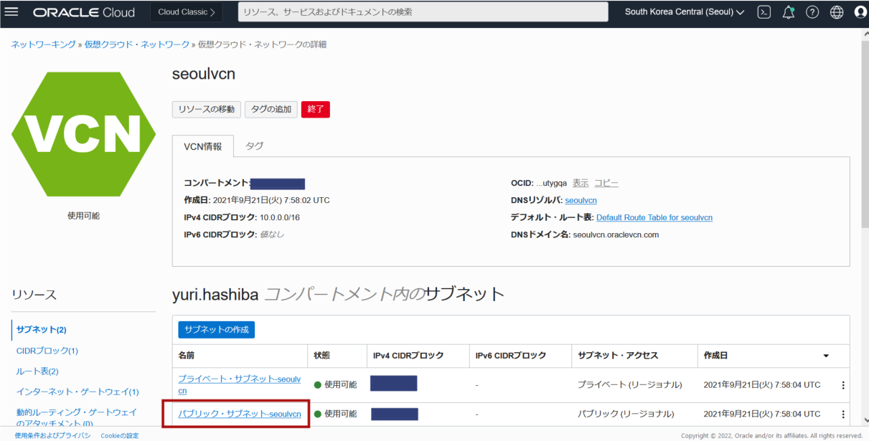Open プライベート・サブネット-seoulvcn link

[x=240, y=384]
